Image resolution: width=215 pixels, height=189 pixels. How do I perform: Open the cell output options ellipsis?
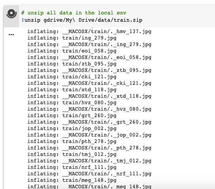click(11, 35)
